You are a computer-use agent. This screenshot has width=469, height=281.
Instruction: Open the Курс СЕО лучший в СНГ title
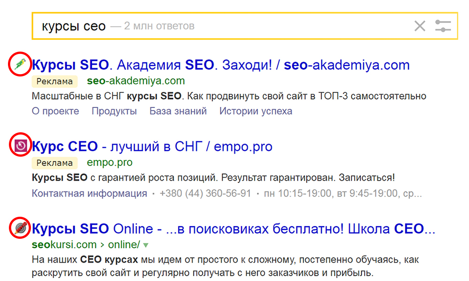coord(152,146)
